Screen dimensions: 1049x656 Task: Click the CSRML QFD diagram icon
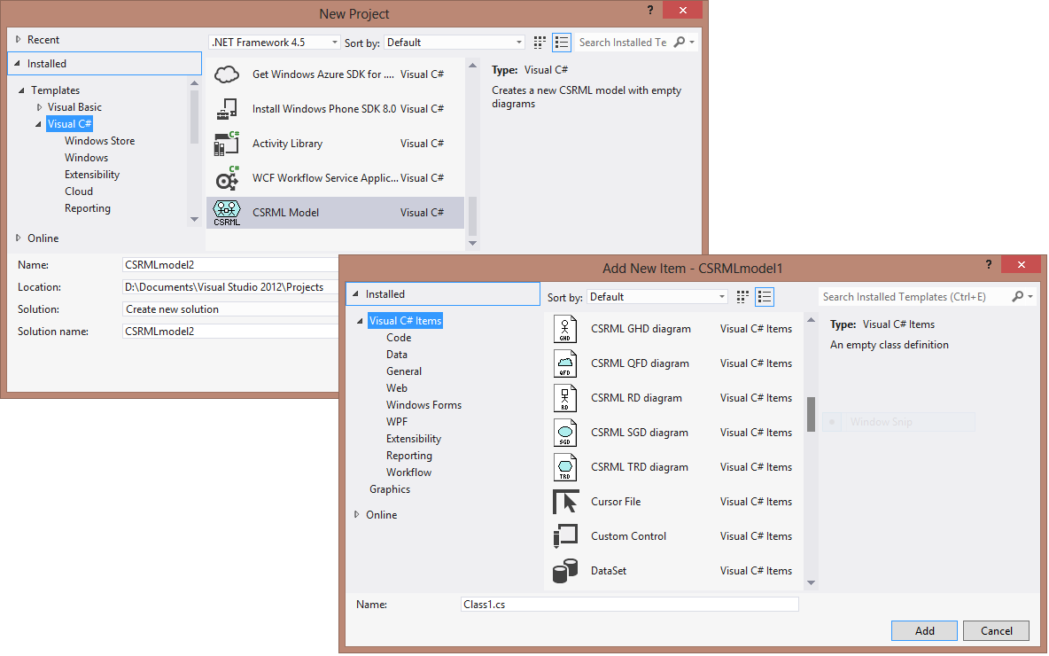[565, 363]
